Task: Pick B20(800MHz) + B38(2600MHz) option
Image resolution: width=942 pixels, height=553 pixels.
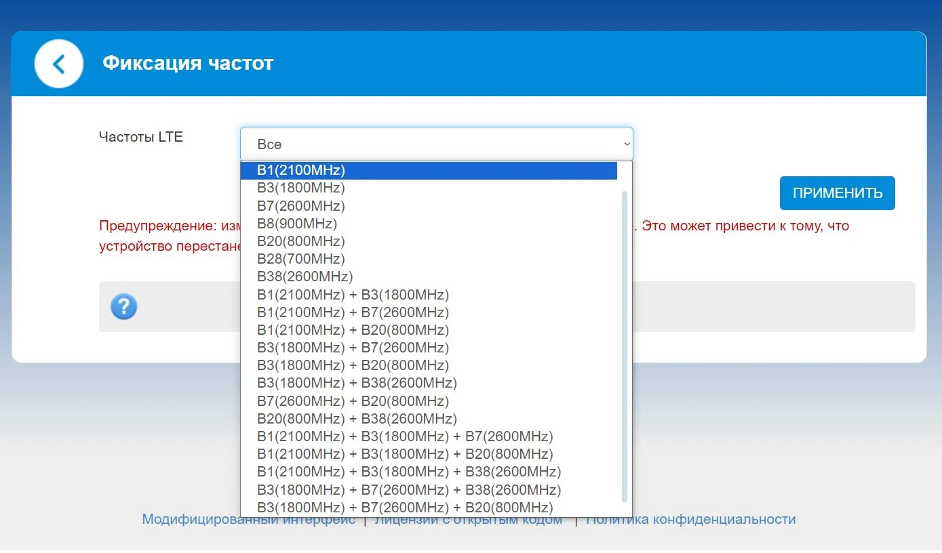Action: click(357, 418)
